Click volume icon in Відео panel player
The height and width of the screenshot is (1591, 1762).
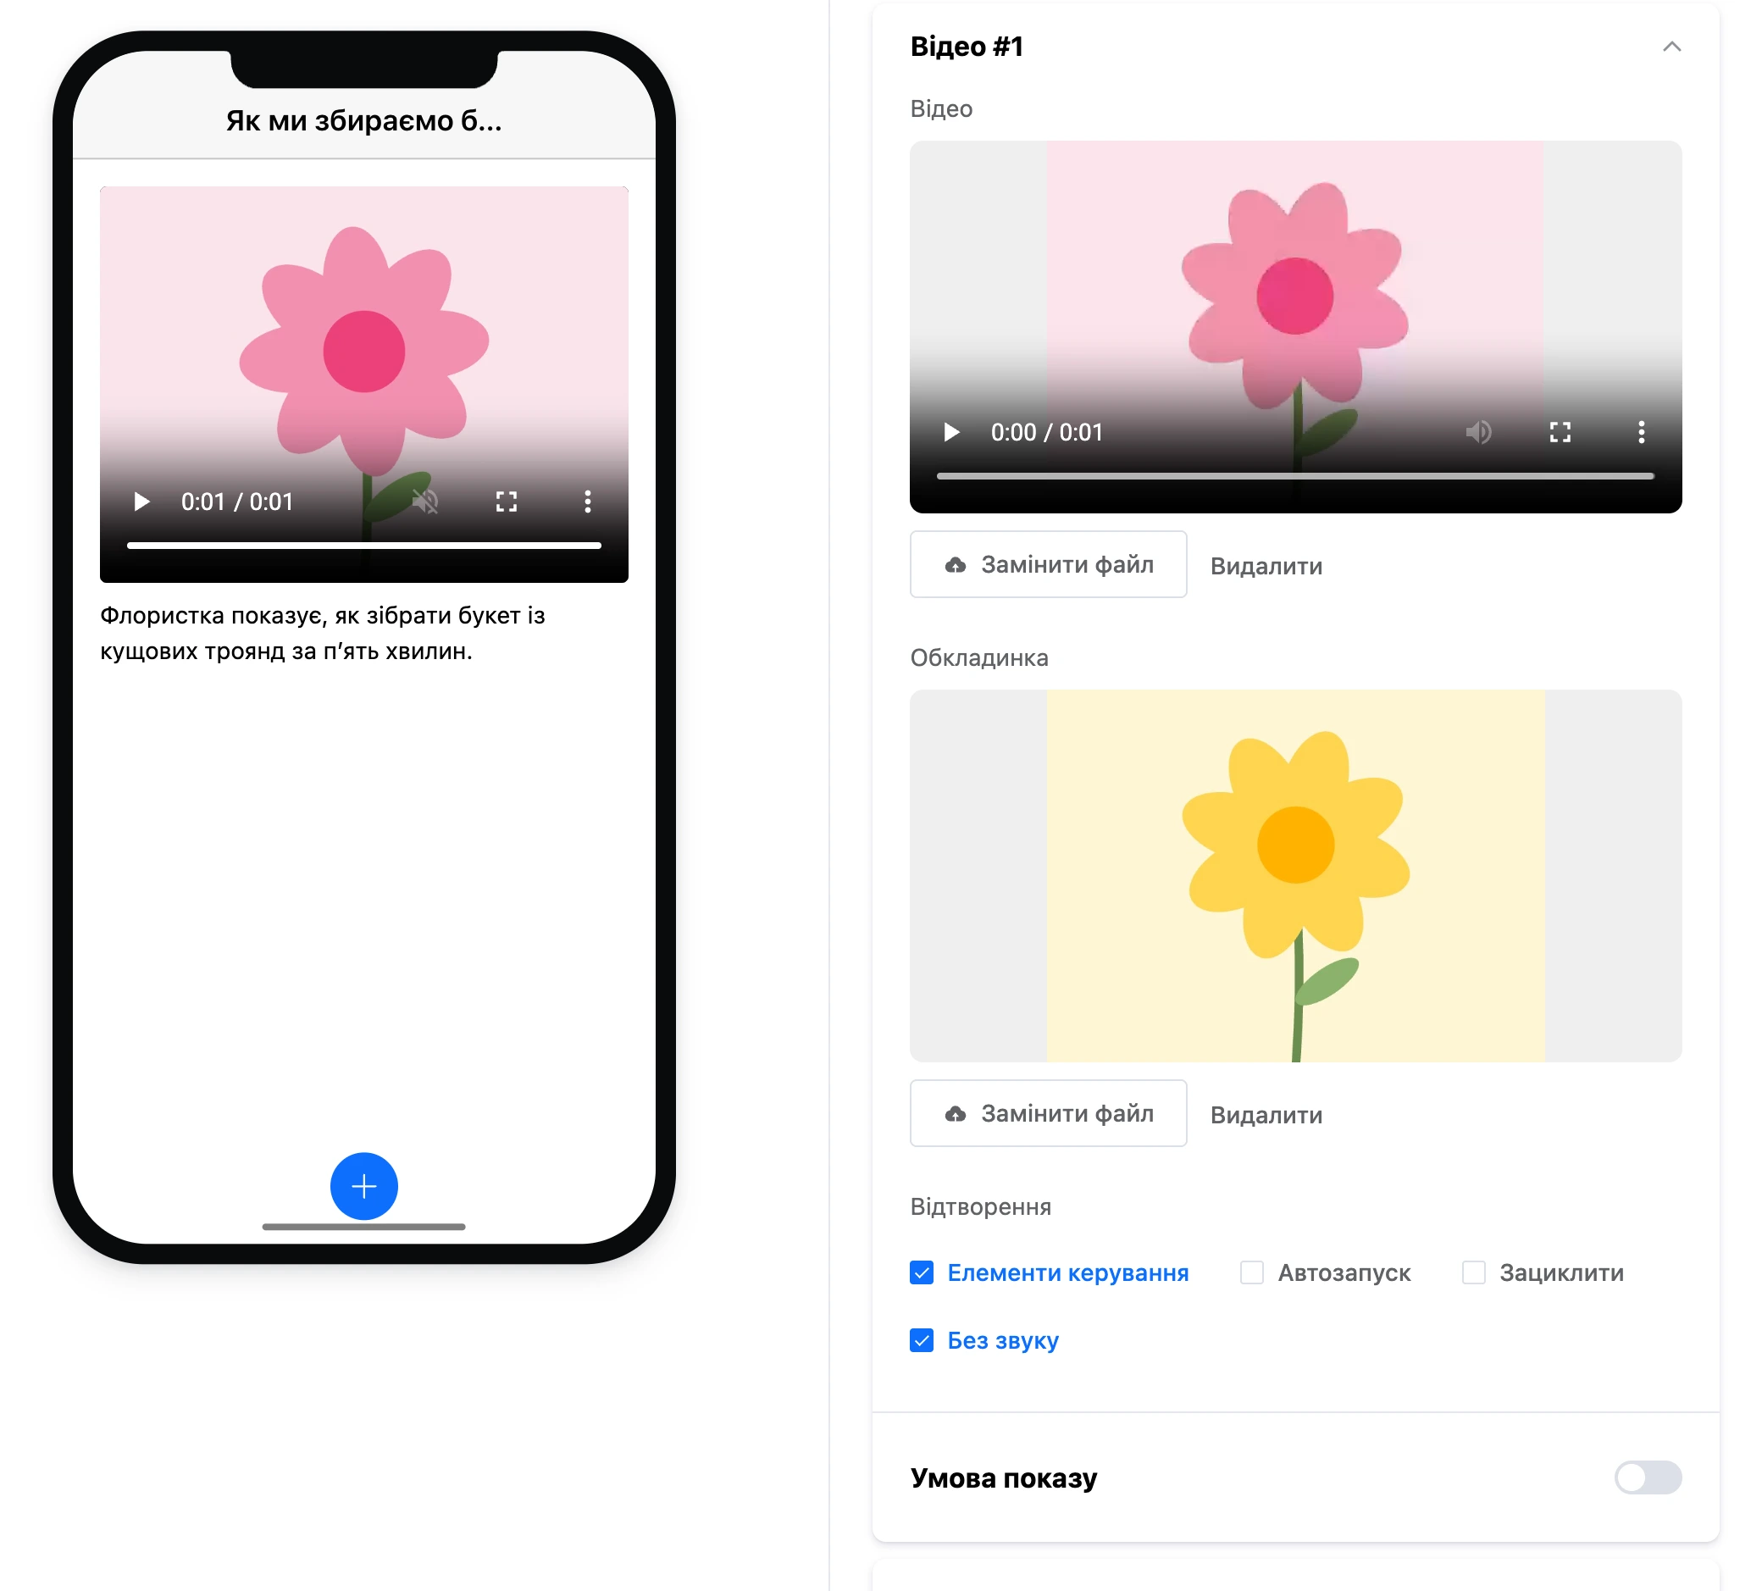click(1479, 432)
